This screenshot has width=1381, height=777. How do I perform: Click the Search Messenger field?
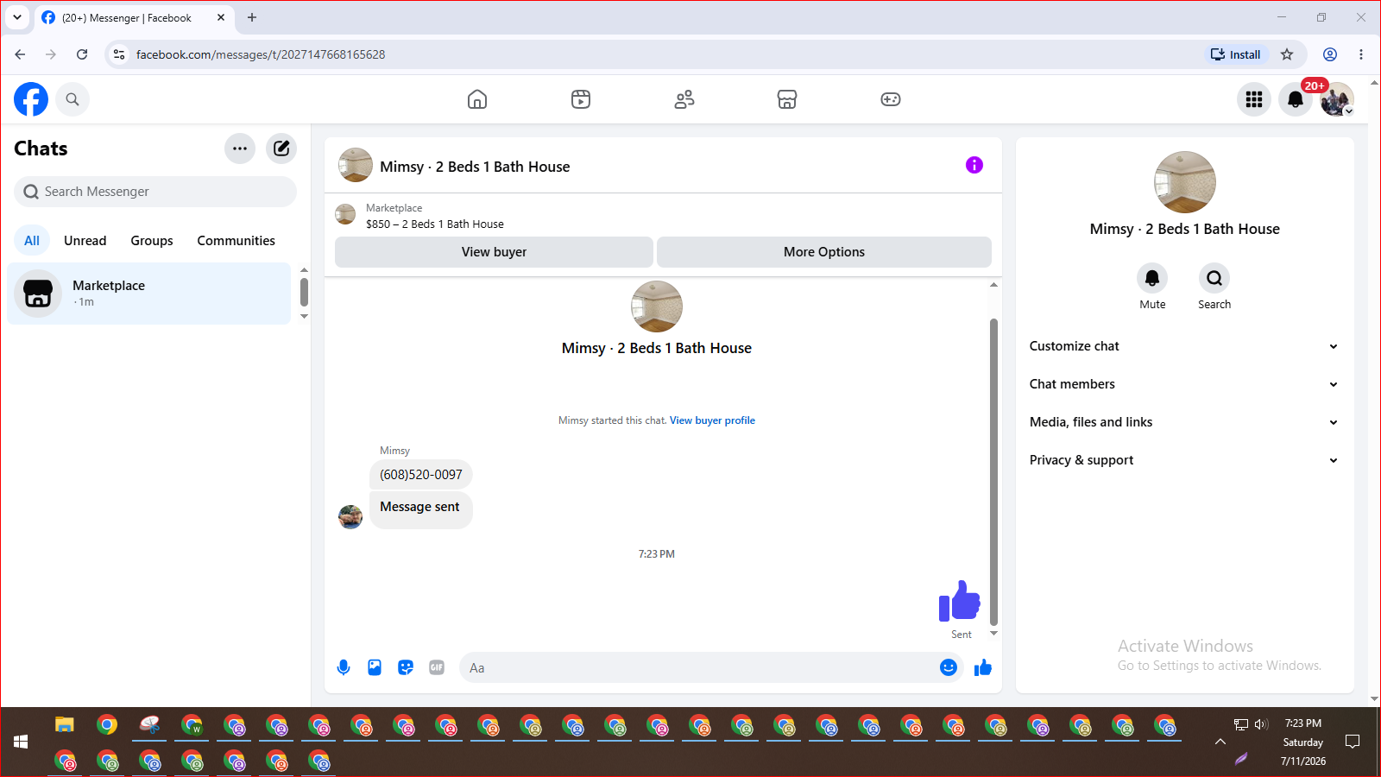[x=155, y=192]
